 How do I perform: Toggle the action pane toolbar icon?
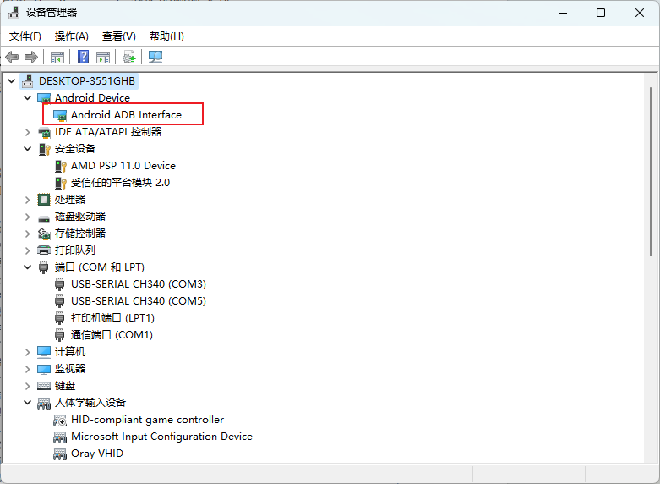point(103,58)
